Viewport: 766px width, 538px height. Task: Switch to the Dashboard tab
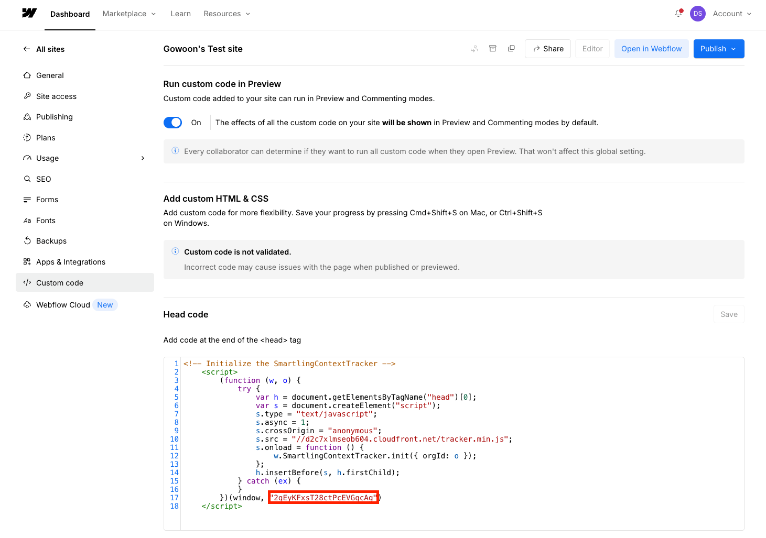point(70,14)
